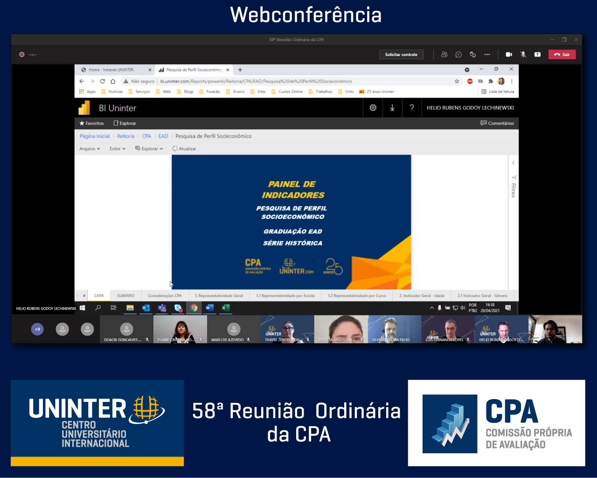Expand the Arquivo dropdown menu
Viewport: 597px width, 478px height.
(x=90, y=149)
